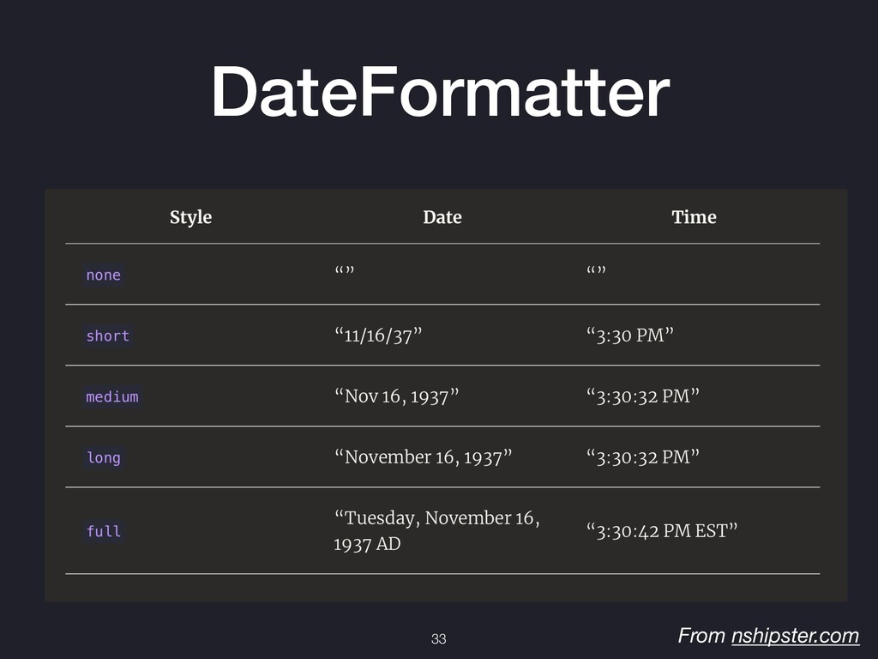878x659 pixels.
Task: Open the nshipster.com link
Action: (795, 636)
